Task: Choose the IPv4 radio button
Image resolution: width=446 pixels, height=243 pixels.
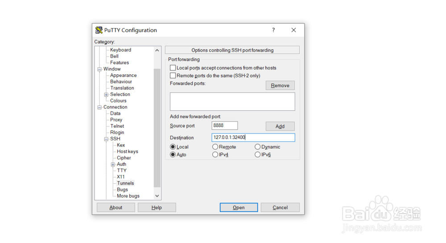Action: pyautogui.click(x=215, y=155)
